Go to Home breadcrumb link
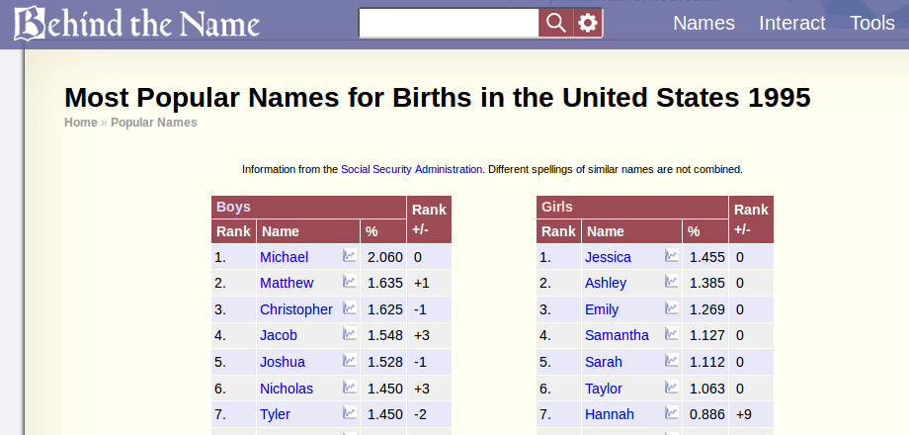The height and width of the screenshot is (435, 909). pyautogui.click(x=81, y=123)
